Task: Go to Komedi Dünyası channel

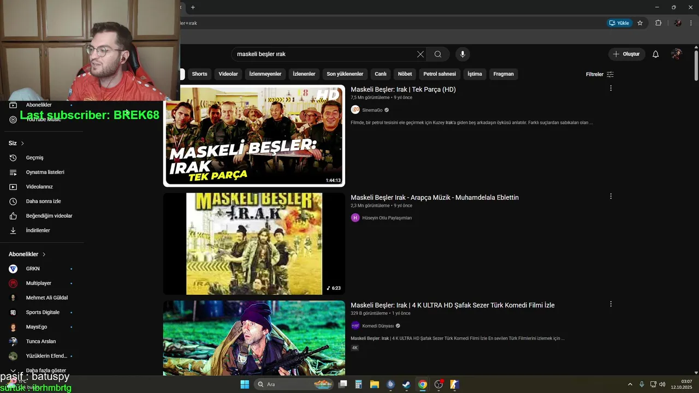Action: [x=378, y=326]
